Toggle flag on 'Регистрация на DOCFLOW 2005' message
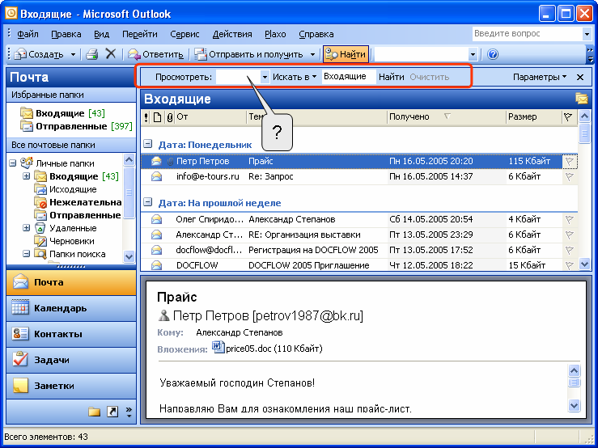The height and width of the screenshot is (448, 598). coord(570,250)
